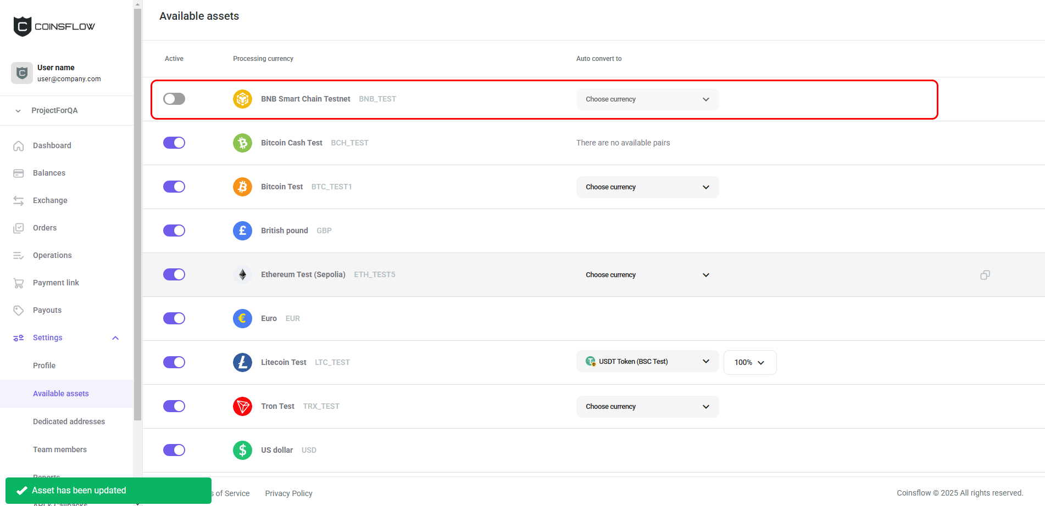The width and height of the screenshot is (1045, 506).
Task: Switch to the Profile settings page
Action: [43, 365]
